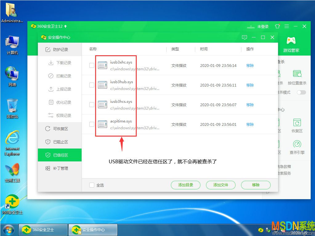The image size is (315, 236).
Task: Open 上报记录 in the sidebar
Action: 60,89
